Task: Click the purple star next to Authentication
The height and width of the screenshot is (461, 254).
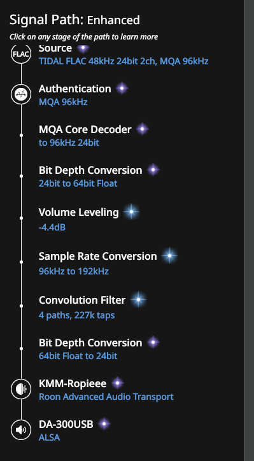Action: coord(122,89)
